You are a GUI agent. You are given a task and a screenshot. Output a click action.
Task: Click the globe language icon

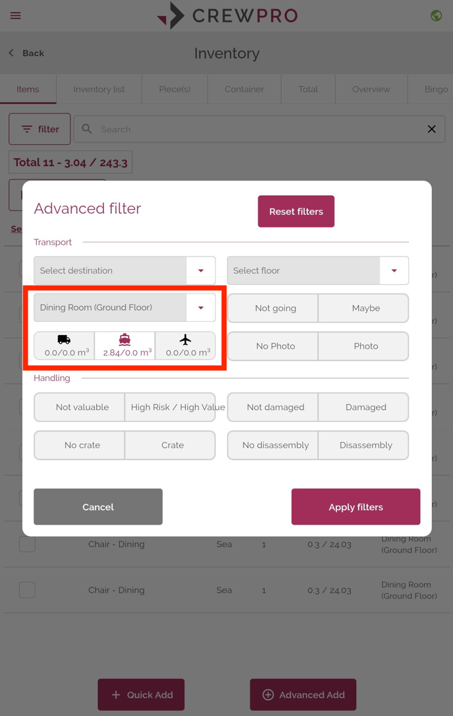pos(436,16)
